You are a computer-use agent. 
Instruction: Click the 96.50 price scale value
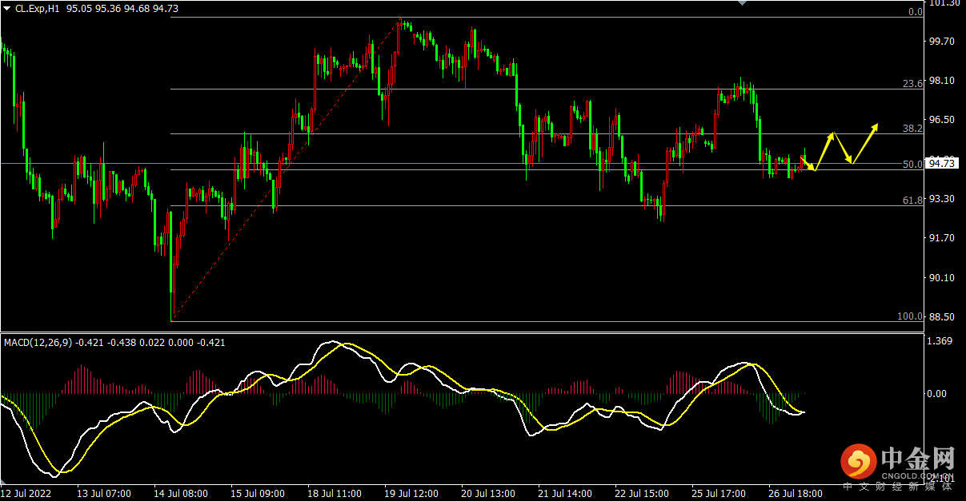tap(941, 120)
